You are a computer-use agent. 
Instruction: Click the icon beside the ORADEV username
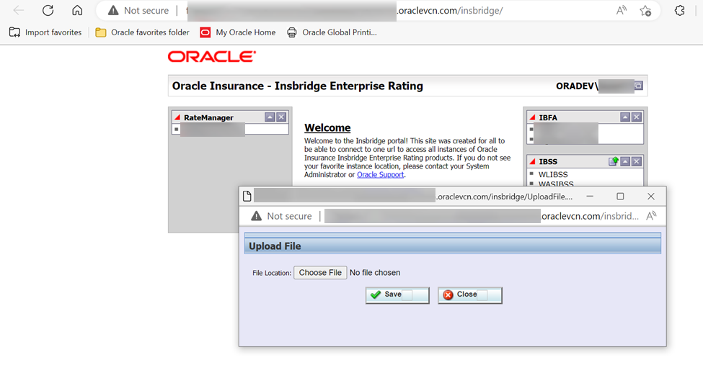(638, 86)
